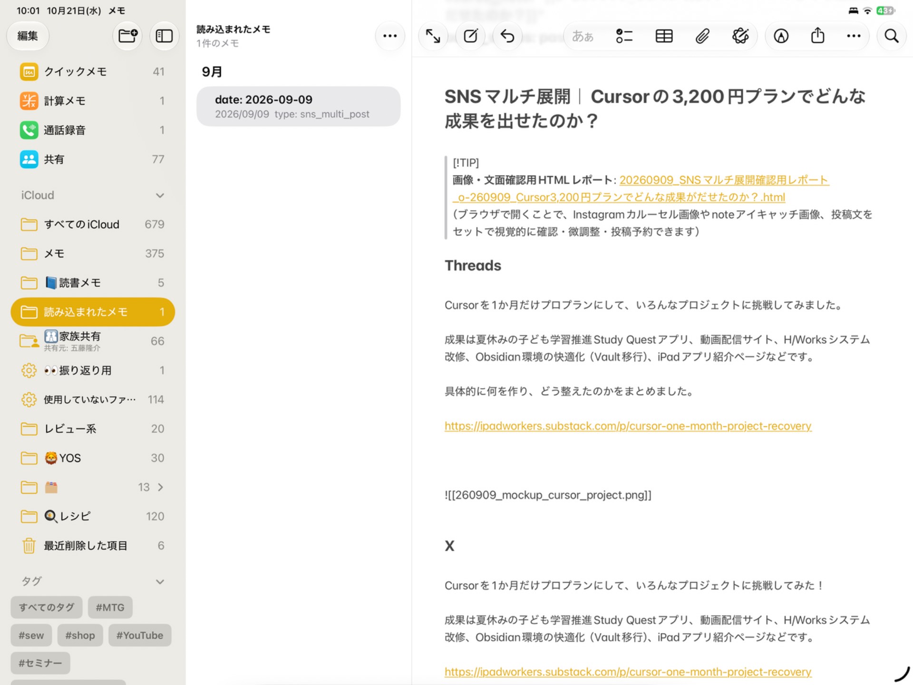The width and height of the screenshot is (913, 685).
Task: Open 通話録音 folder
Action: coord(93,130)
